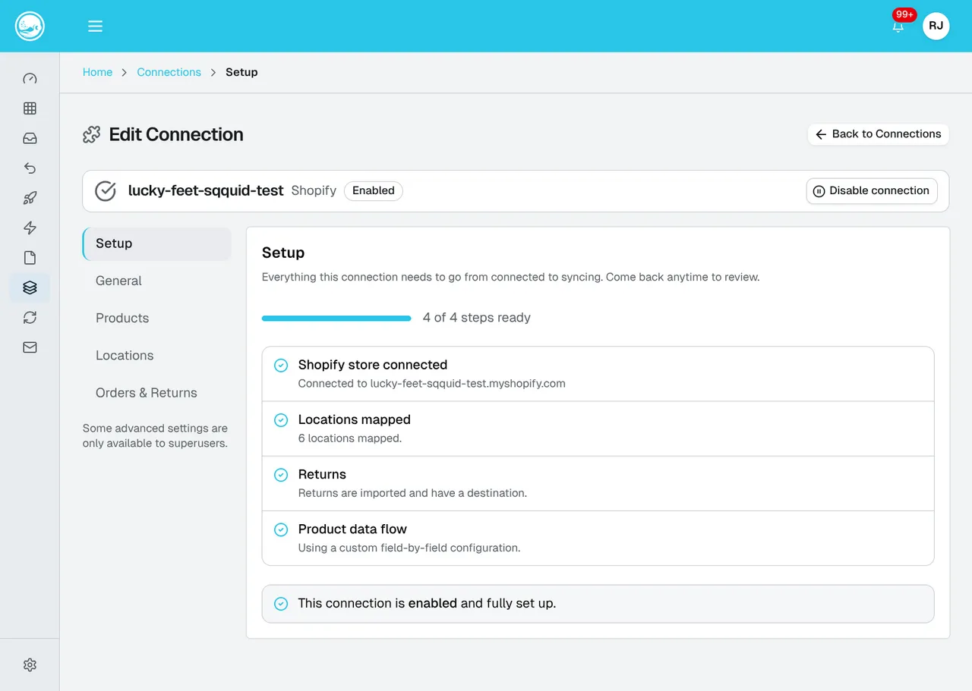This screenshot has height=691, width=972.
Task: Go to the Locations tab
Action: [156, 356]
